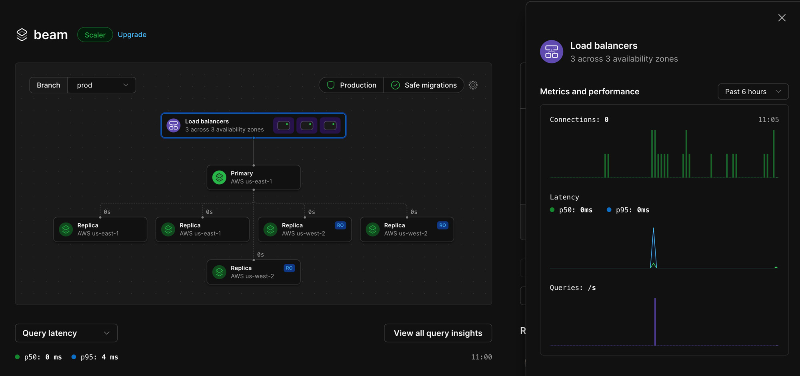800x376 pixels.
Task: Open the branch settings gear icon
Action: [473, 85]
